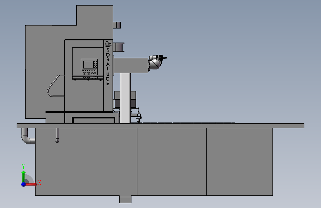Viewport: 321px width, 208px height.
Task: Select the control panel screen on the cabin
Action: pos(88,65)
